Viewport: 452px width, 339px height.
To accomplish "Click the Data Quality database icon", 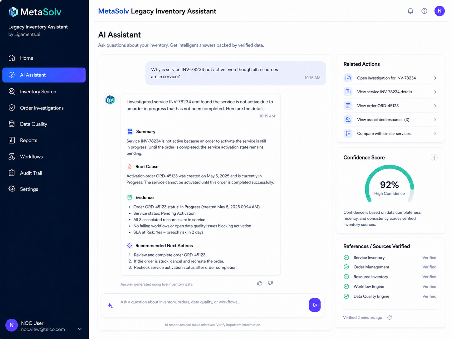I will pyautogui.click(x=12, y=124).
